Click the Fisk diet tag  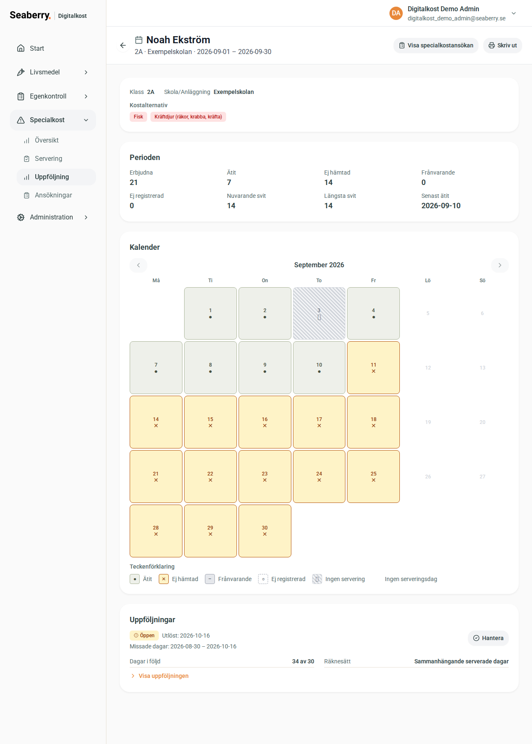138,117
